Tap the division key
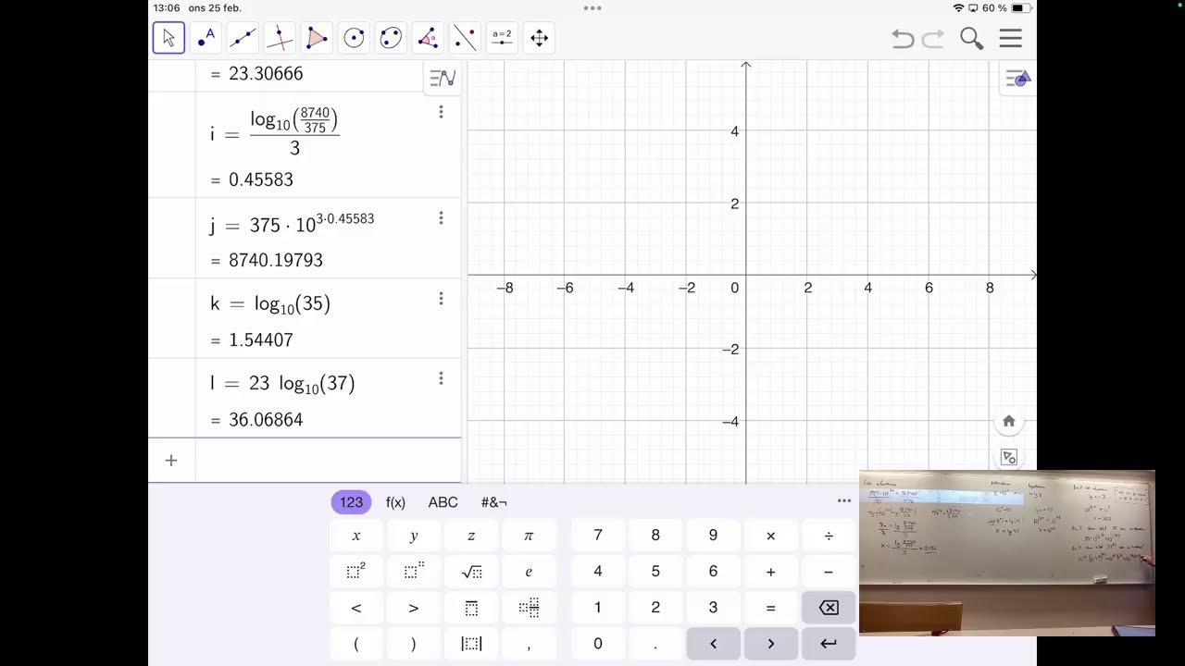This screenshot has width=1185, height=666. point(829,536)
